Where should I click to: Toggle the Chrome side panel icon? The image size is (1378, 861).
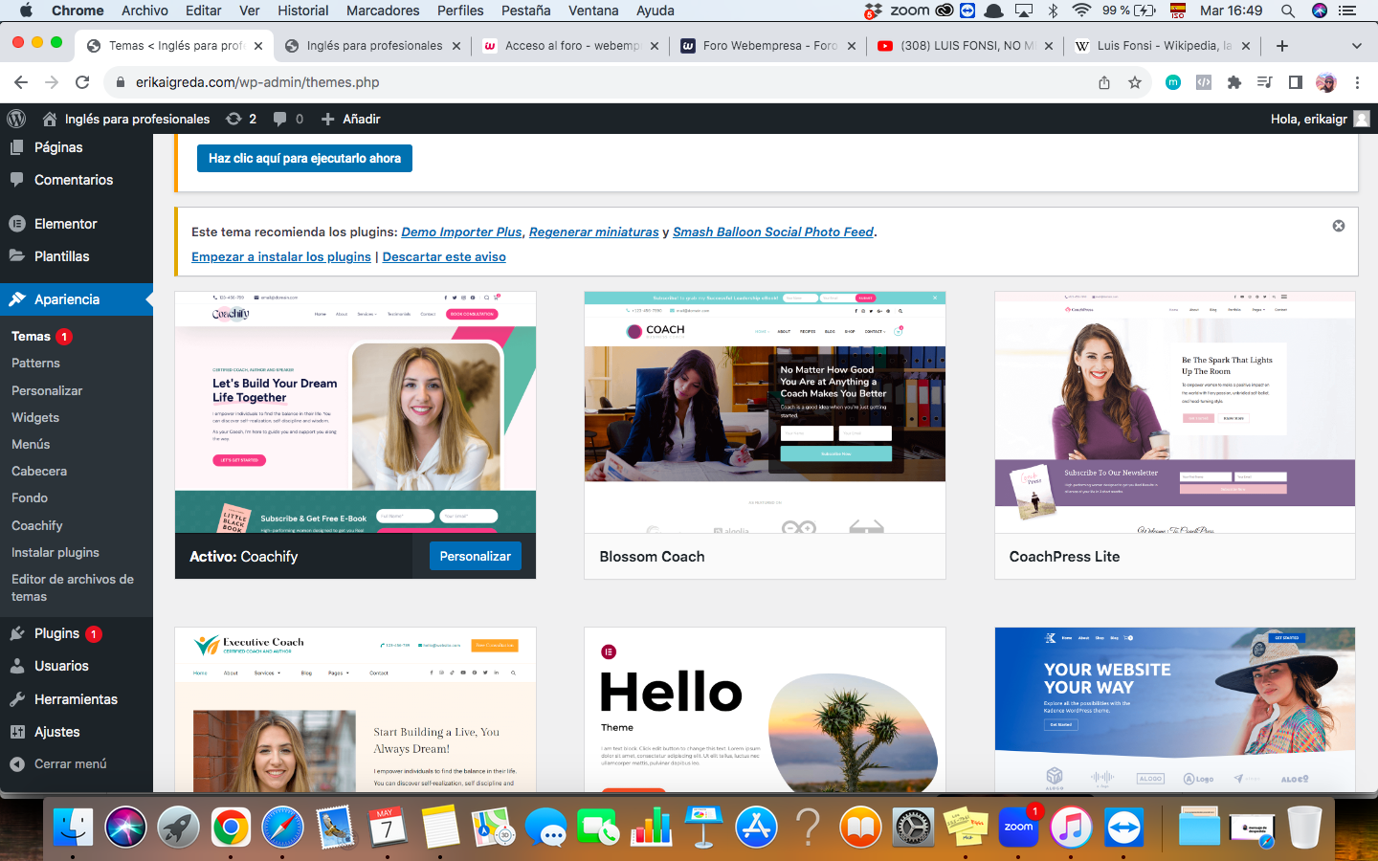pyautogui.click(x=1296, y=82)
